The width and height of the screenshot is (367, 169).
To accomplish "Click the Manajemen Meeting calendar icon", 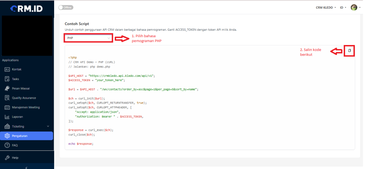I will tap(7, 108).
